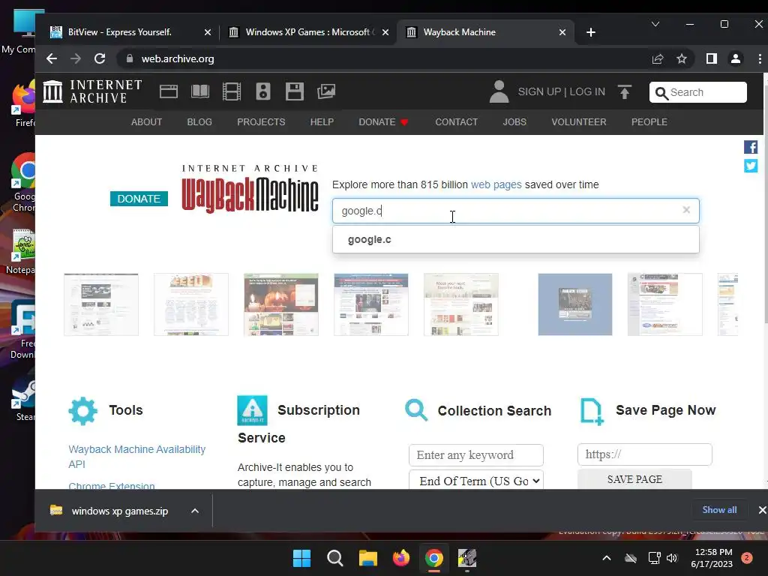
Task: Open the Images section icon
Action: click(x=325, y=91)
